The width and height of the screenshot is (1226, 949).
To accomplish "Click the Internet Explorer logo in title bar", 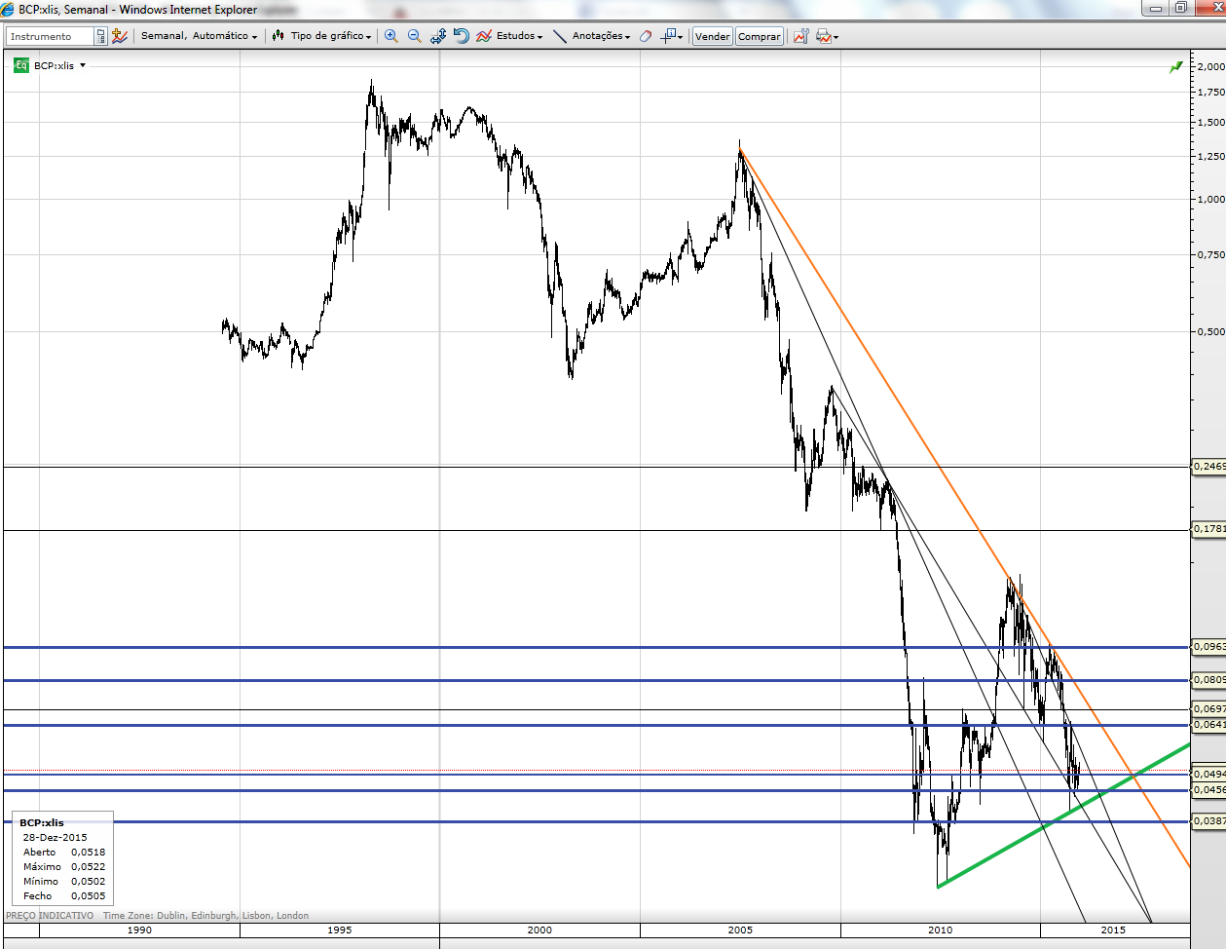I will (x=9, y=9).
